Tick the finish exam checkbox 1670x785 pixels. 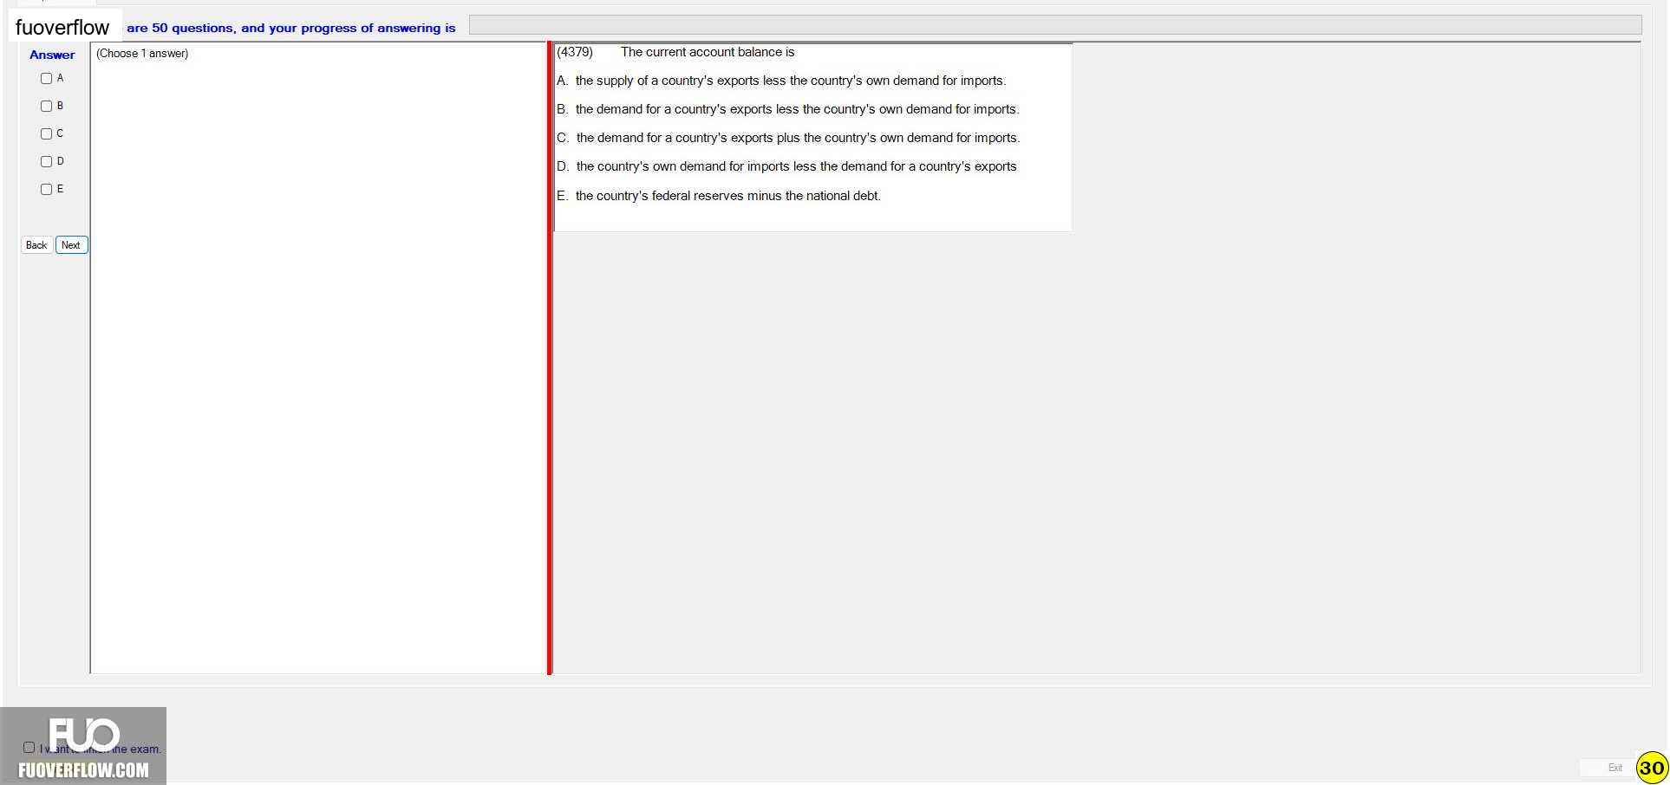(29, 747)
